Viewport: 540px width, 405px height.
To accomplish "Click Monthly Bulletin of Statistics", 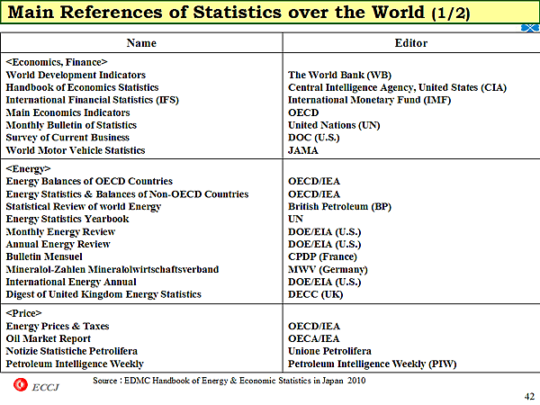I will [71, 125].
